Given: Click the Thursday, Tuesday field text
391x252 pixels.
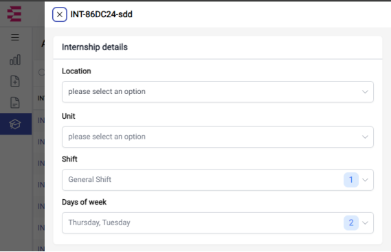Looking at the screenshot, I should coord(99,222).
